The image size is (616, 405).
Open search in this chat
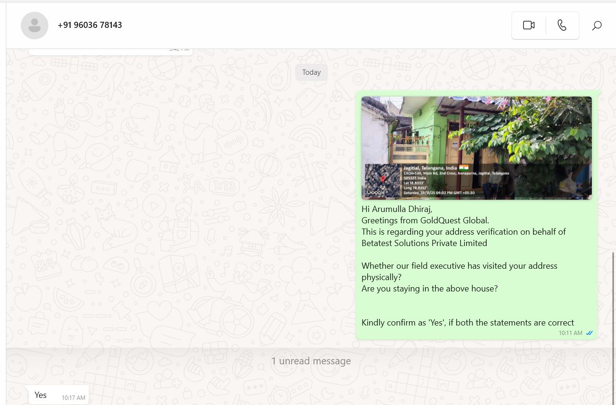[x=597, y=26]
